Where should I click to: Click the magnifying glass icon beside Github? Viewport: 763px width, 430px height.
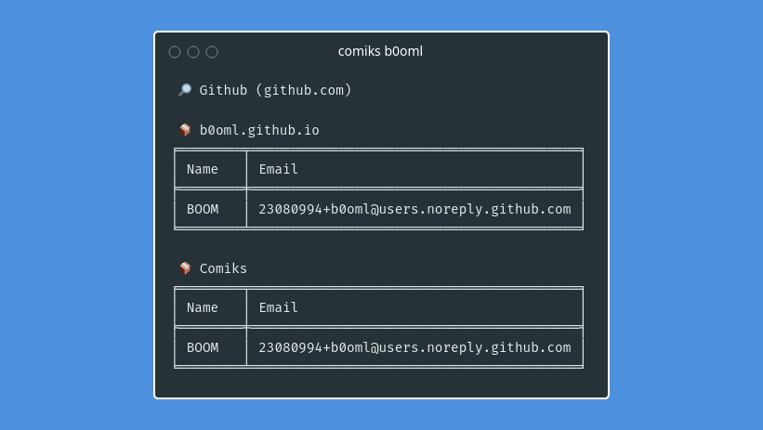pyautogui.click(x=185, y=90)
